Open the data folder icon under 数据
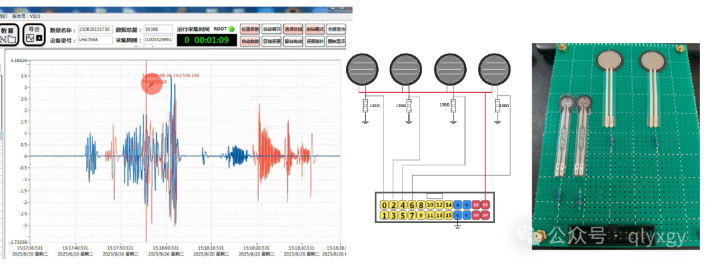708x264 pixels. point(12,39)
